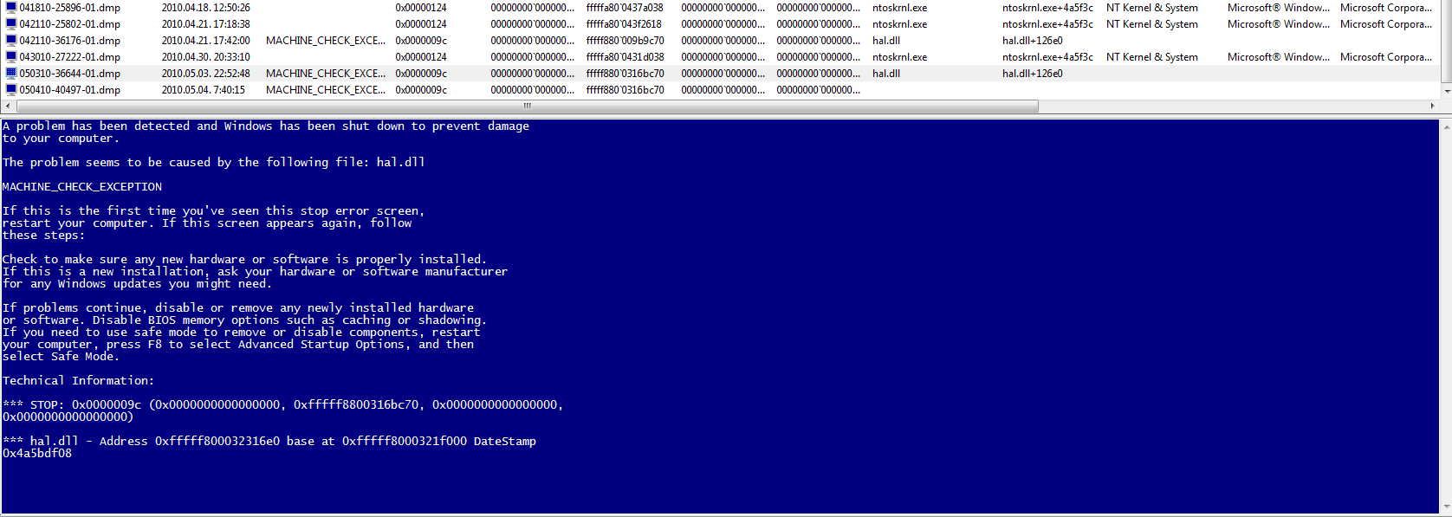This screenshot has width=1452, height=517.
Task: Click crash time 2010.05.03. 22:52:48
Action: tap(206, 74)
